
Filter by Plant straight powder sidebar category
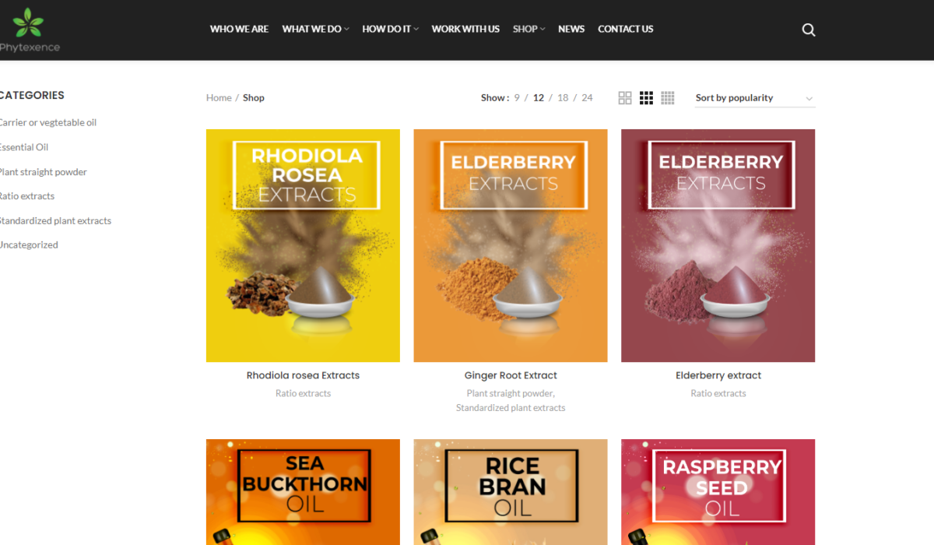tap(44, 172)
